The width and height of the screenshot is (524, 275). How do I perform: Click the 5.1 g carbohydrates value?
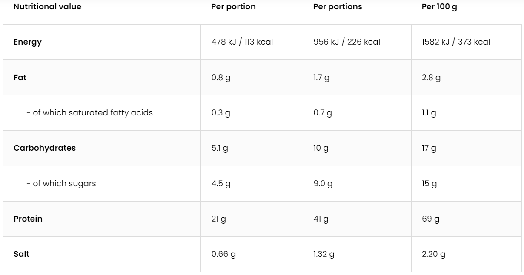pos(220,148)
